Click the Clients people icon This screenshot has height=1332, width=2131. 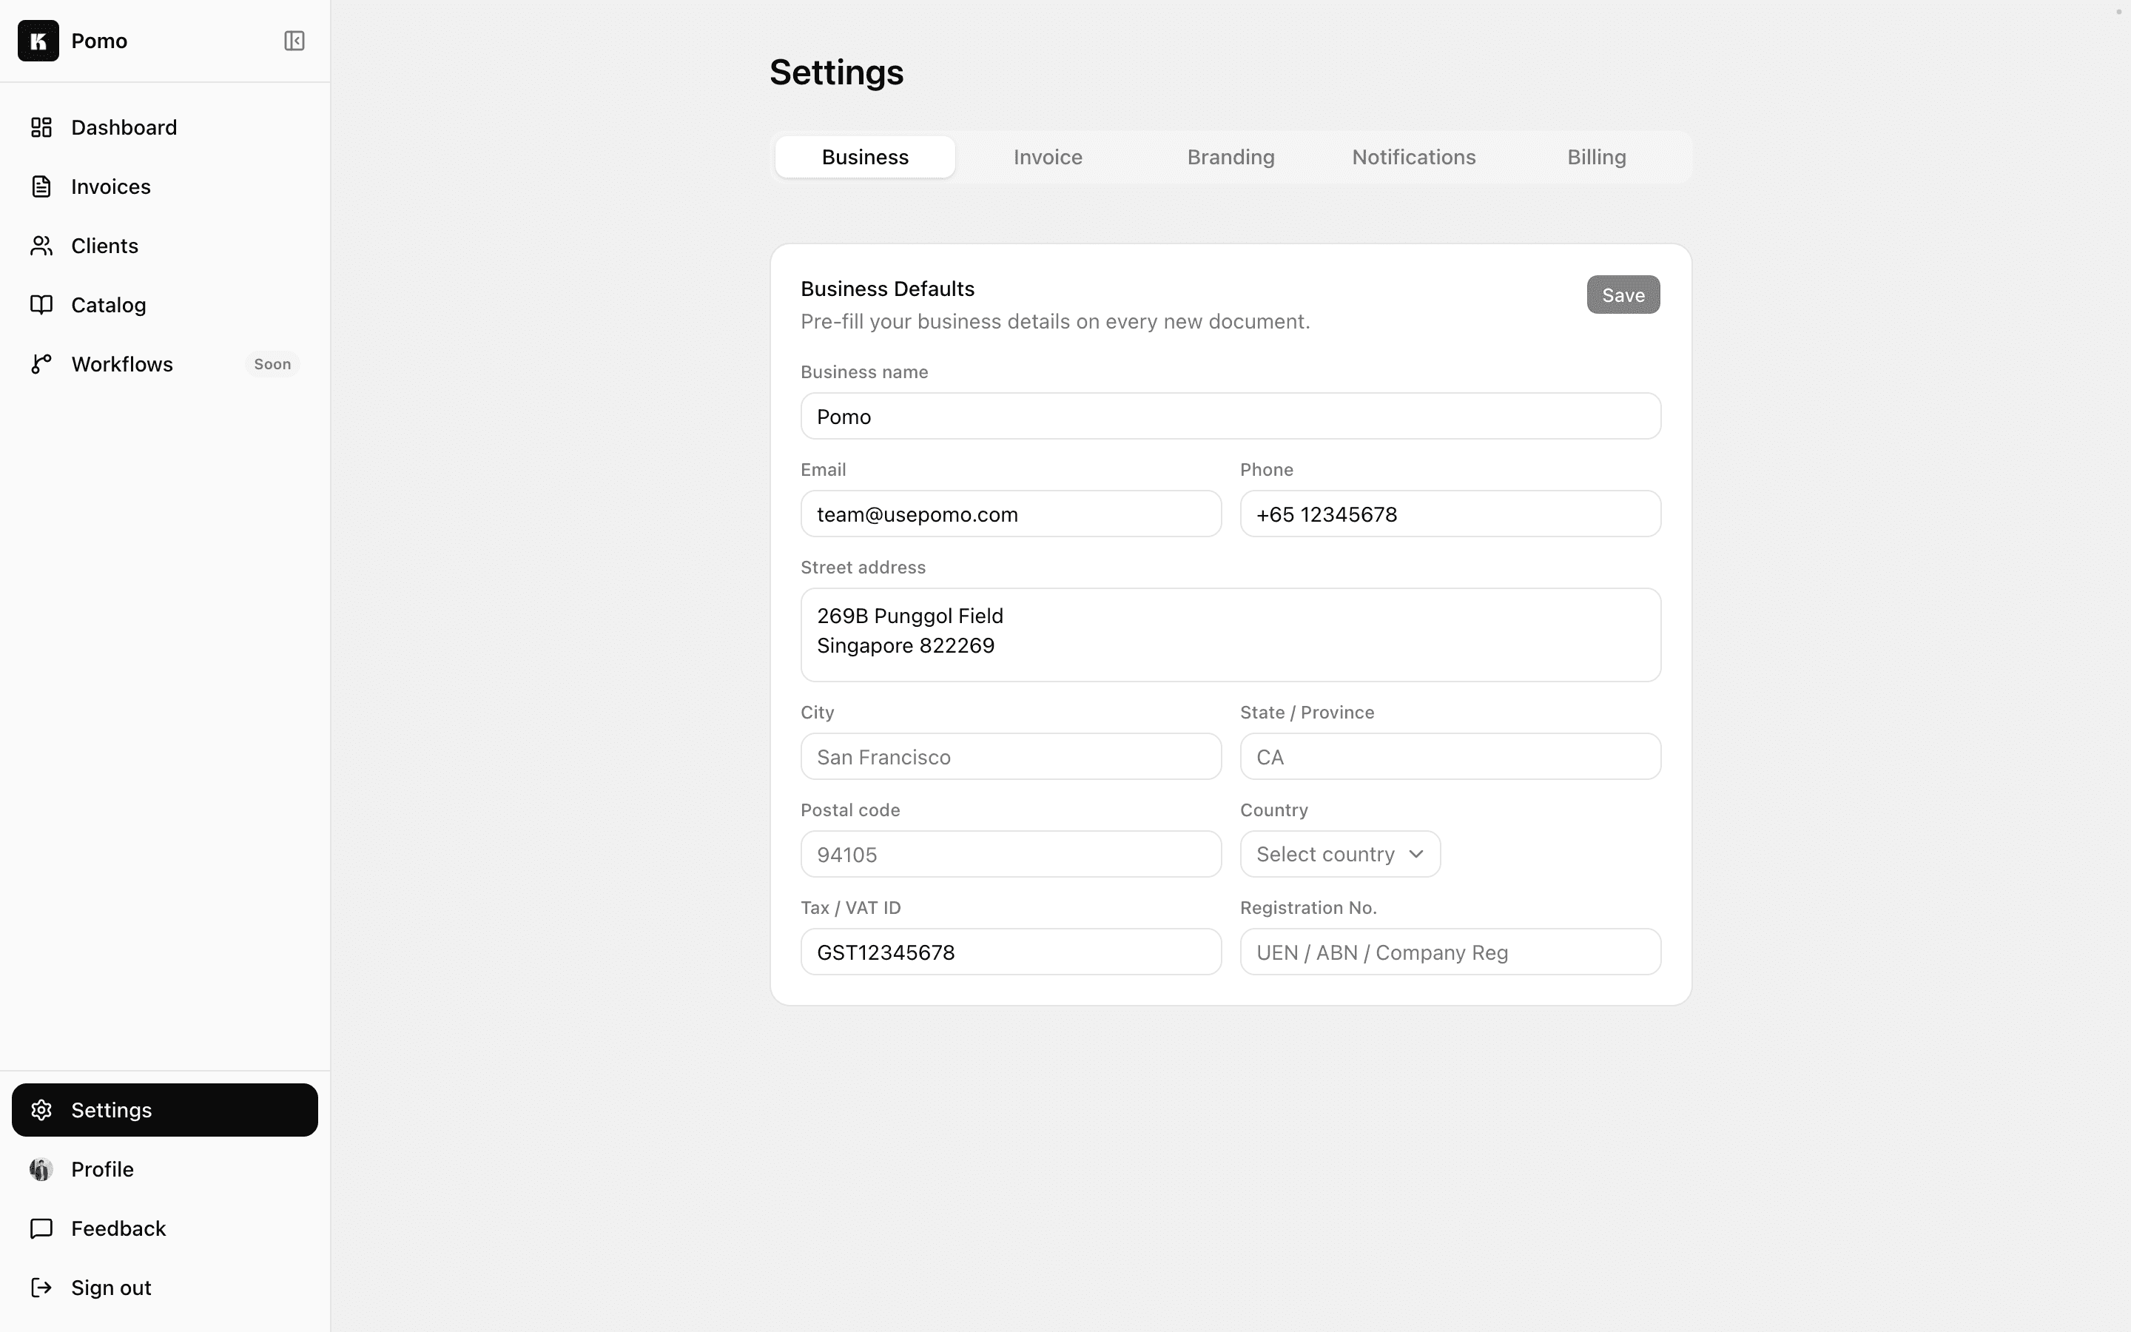(x=41, y=245)
